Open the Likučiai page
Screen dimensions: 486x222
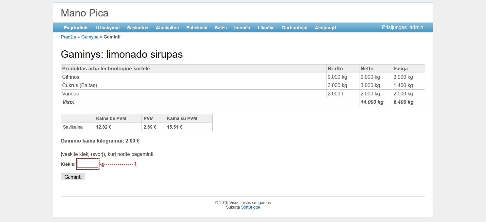[266, 28]
